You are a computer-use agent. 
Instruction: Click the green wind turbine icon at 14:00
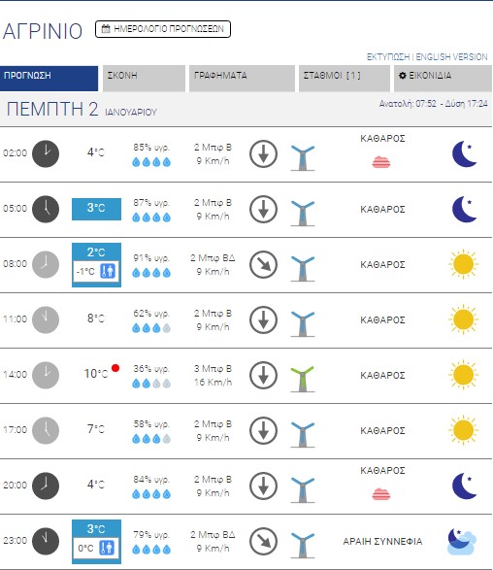(x=302, y=379)
